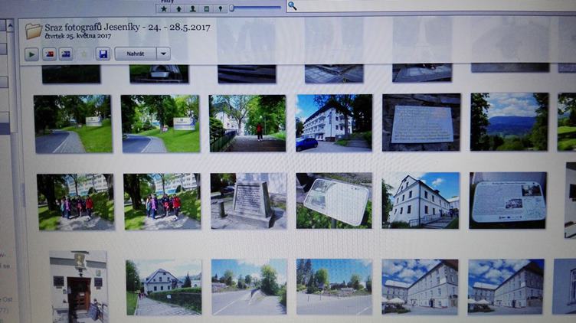Click the Nahrát upload button
Image resolution: width=576 pixels, height=323 pixels.
[x=136, y=54]
